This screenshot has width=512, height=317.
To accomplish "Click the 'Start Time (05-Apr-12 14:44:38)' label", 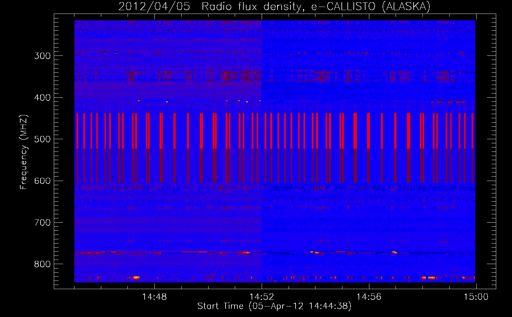I will click(x=274, y=306).
